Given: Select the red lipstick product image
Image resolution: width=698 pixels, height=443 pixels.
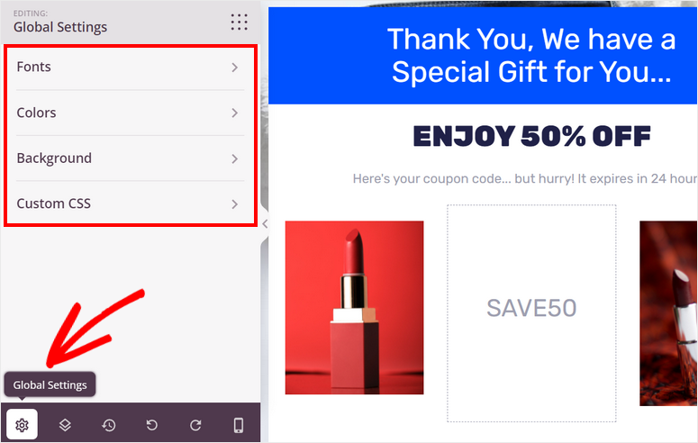Looking at the screenshot, I should (x=354, y=308).
